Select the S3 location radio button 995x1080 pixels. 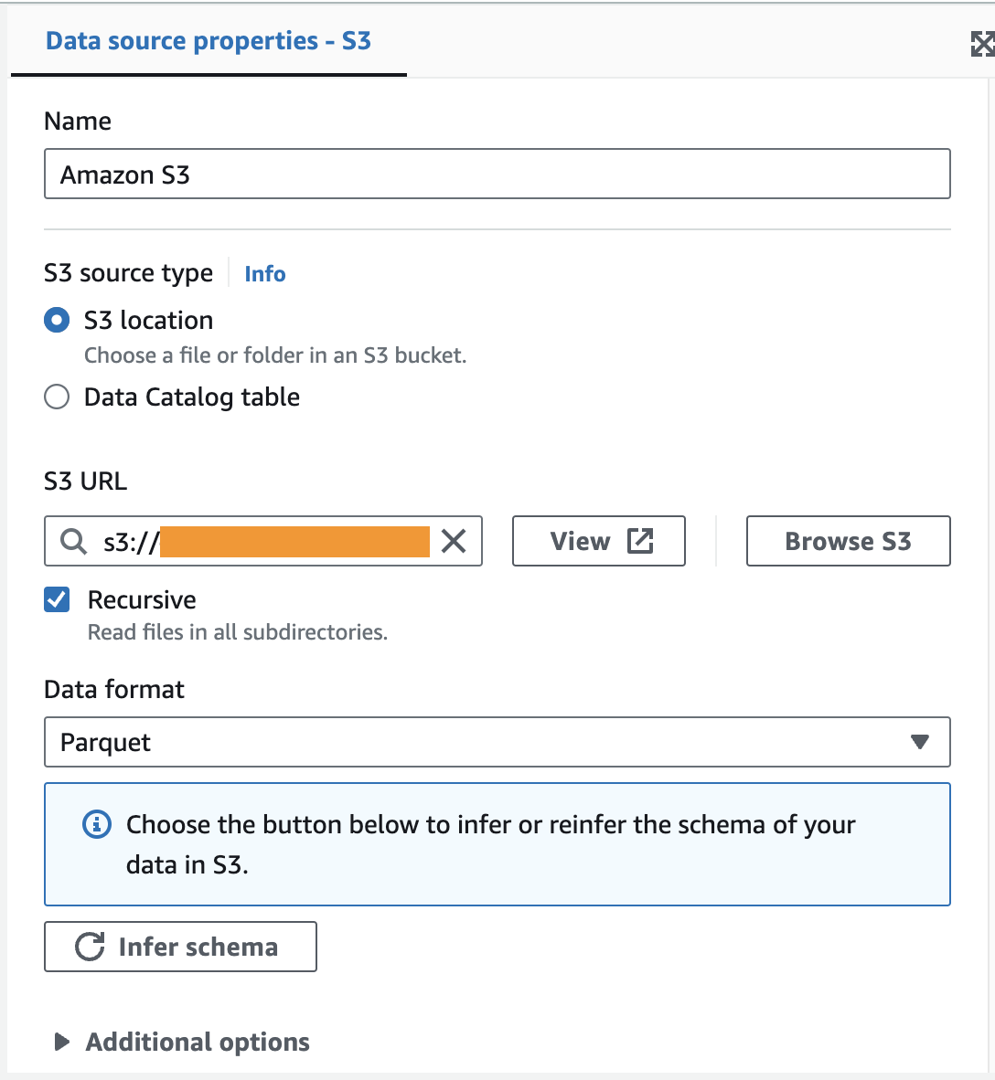57,321
